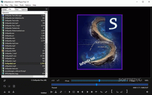Step one frame backward

[x=82, y=92]
